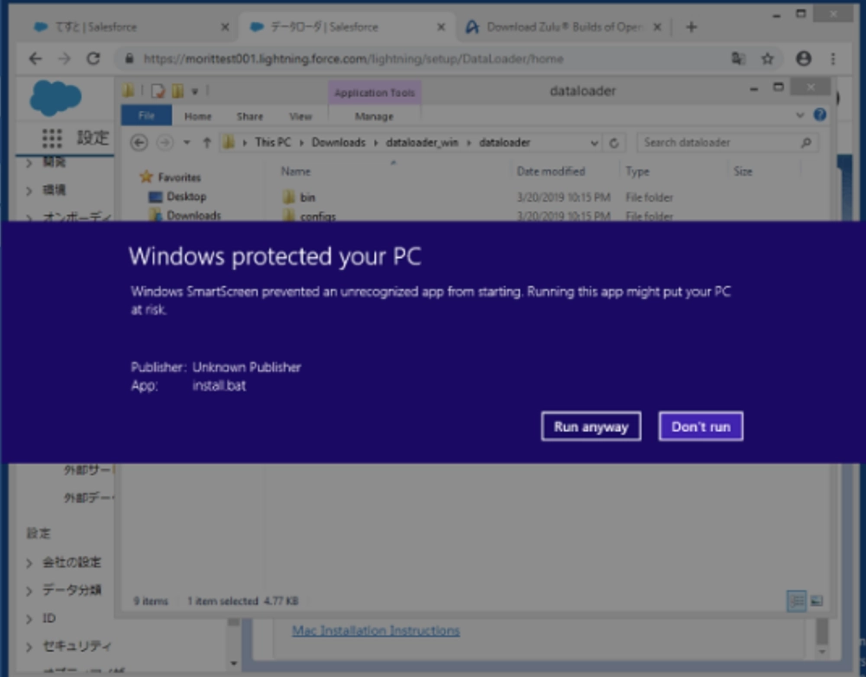Viewport: 866px width, 677px height.
Task: Click the Chrome address bar URL
Action: click(x=353, y=59)
